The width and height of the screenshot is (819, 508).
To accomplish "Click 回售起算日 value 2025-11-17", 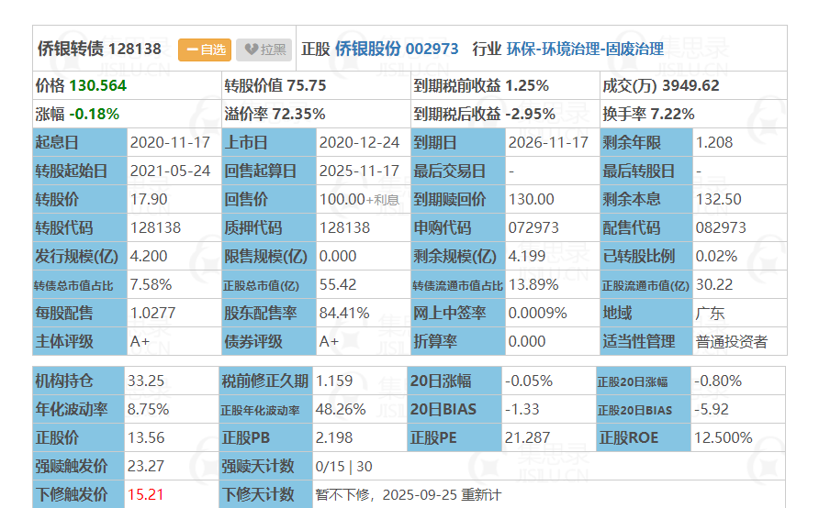I will pos(359,171).
